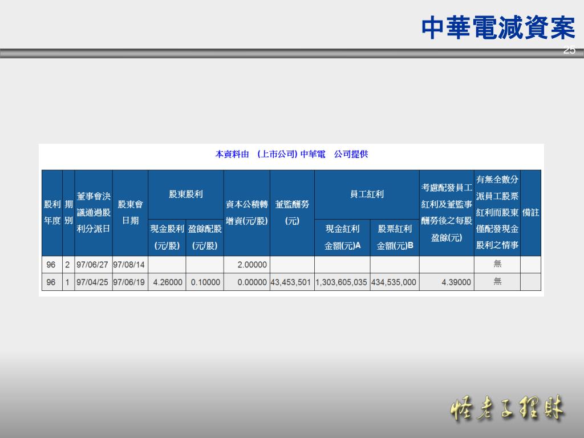
Task: Click period cell 1 in second row
Action: pos(67,282)
